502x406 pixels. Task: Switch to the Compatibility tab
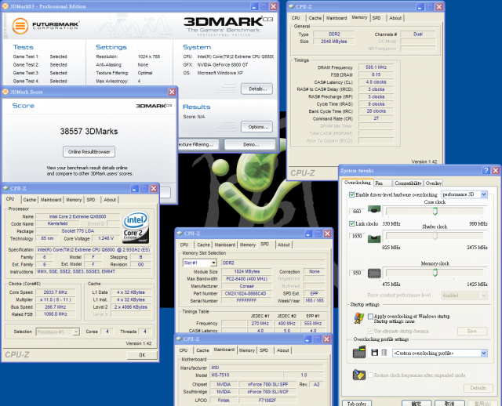(x=408, y=183)
